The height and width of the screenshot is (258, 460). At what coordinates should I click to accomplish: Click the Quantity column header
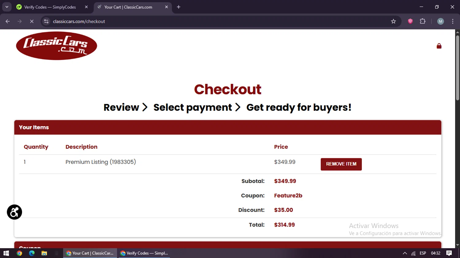click(36, 147)
